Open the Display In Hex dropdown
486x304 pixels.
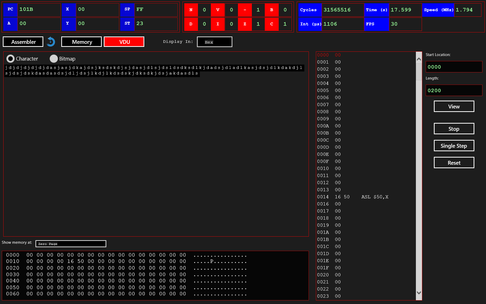click(214, 42)
